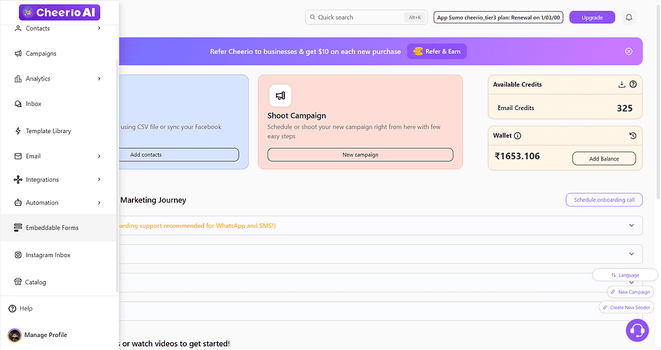Click into the Quick search field

click(x=366, y=18)
